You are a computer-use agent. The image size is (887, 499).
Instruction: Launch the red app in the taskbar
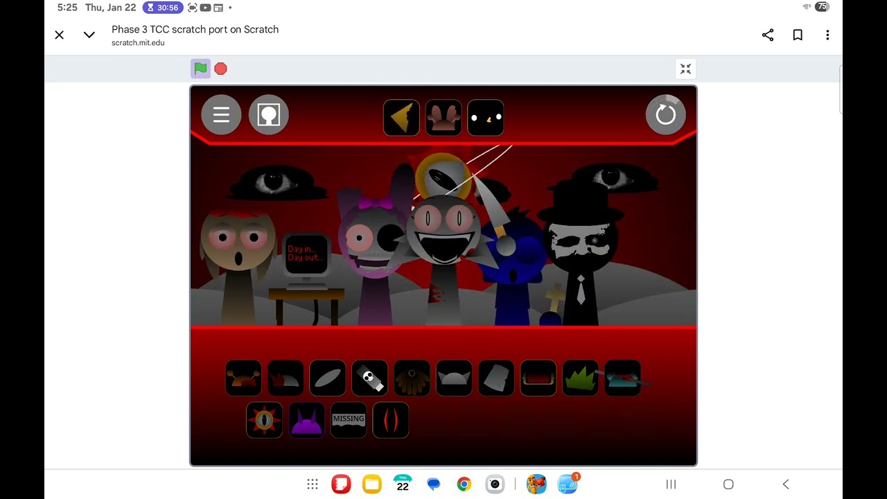341,484
